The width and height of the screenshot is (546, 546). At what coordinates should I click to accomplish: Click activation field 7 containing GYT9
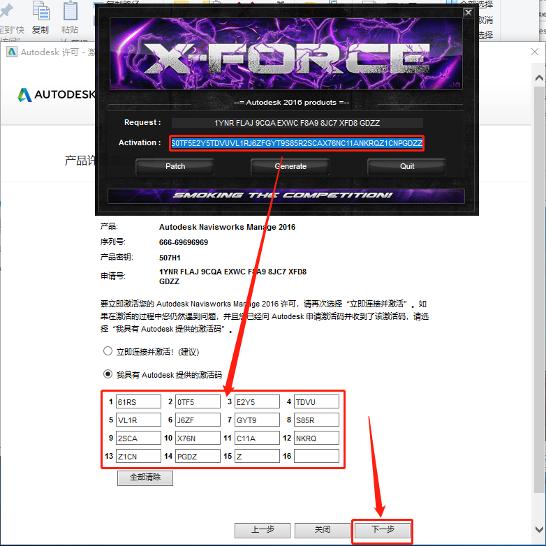[x=257, y=420]
